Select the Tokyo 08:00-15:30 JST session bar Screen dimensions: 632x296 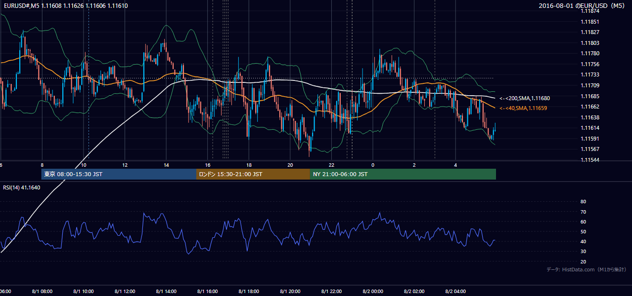[x=119, y=174]
